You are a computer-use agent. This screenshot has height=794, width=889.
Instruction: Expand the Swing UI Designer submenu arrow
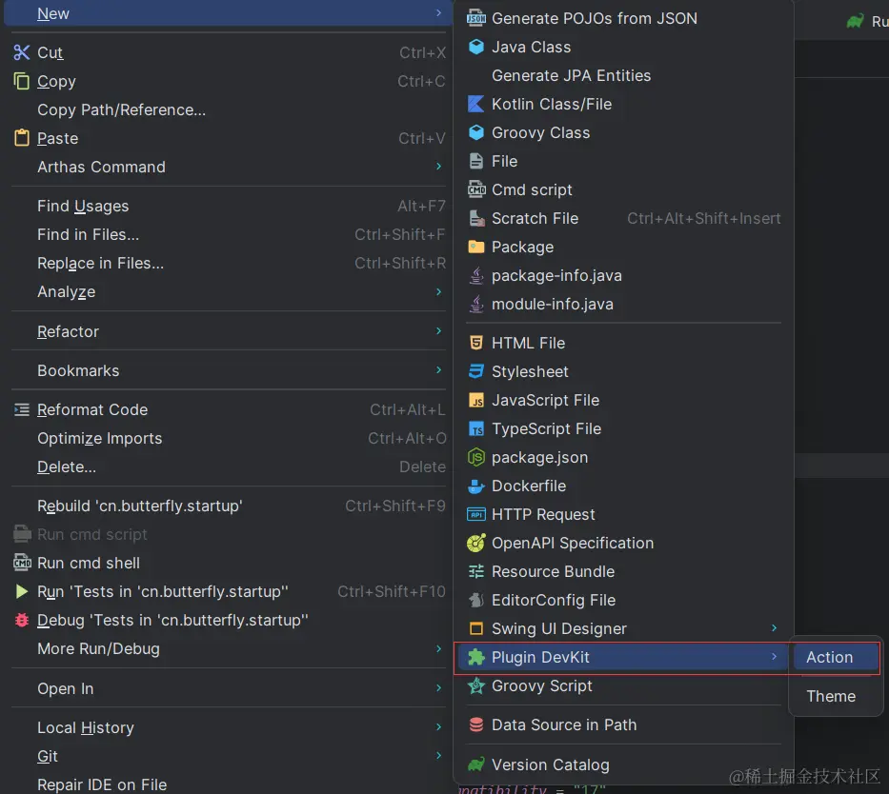click(x=774, y=627)
